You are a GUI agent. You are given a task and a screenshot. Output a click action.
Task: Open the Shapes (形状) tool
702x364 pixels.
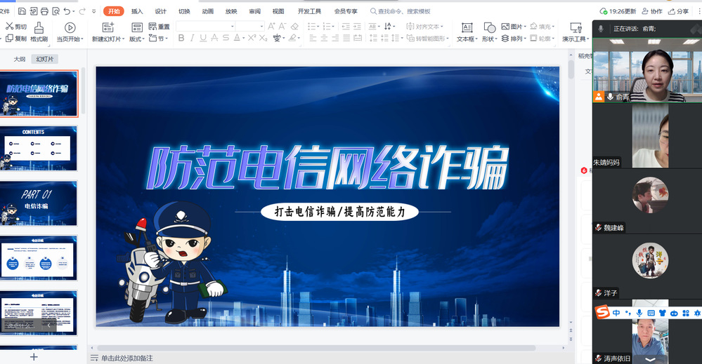[488, 32]
